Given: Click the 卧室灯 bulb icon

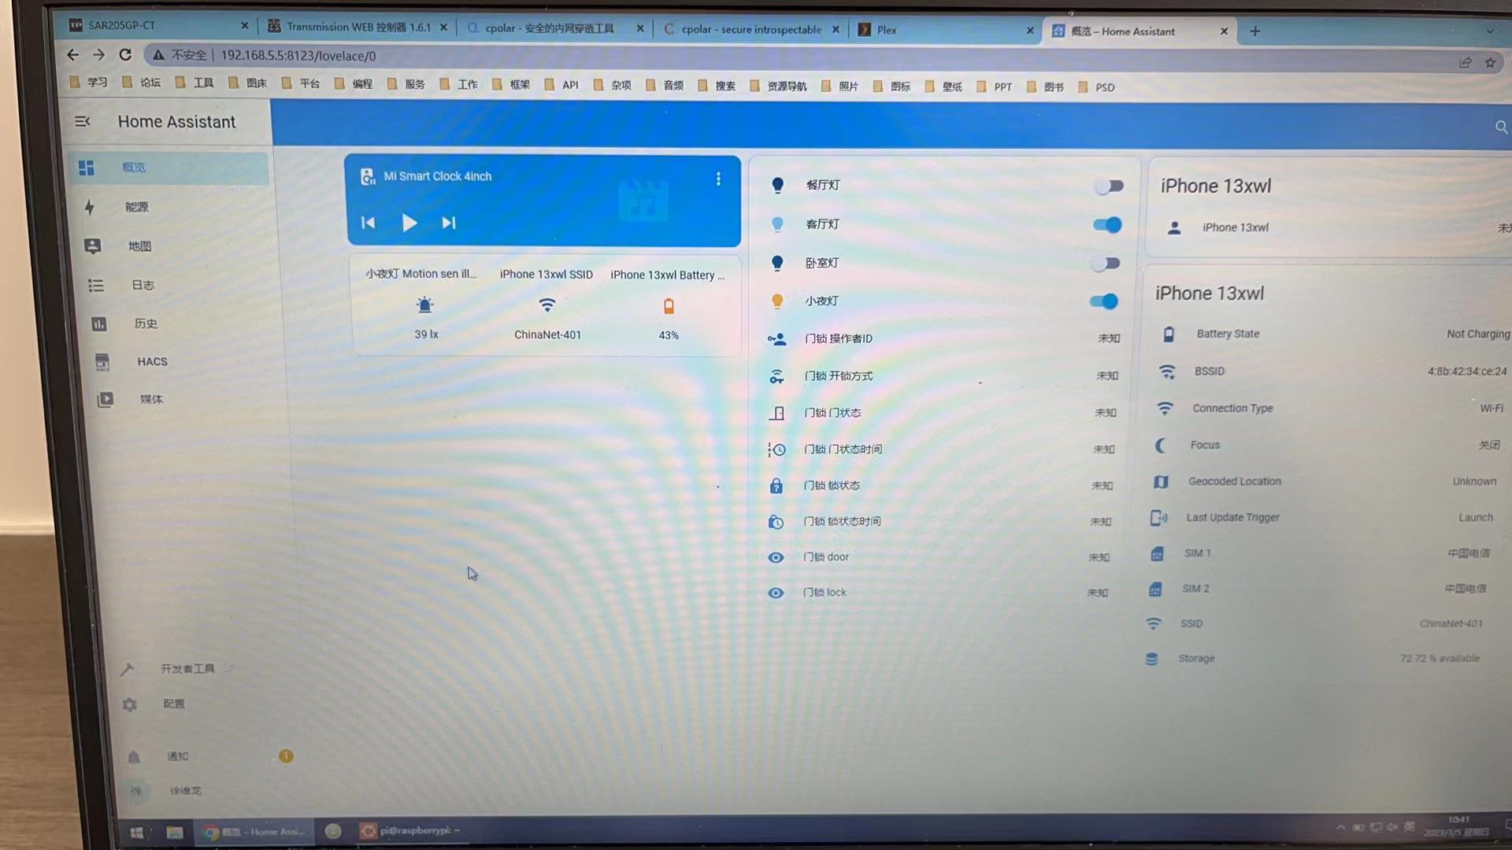Looking at the screenshot, I should pos(777,263).
